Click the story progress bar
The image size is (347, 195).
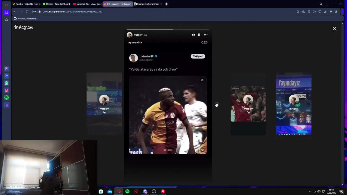point(168,29)
